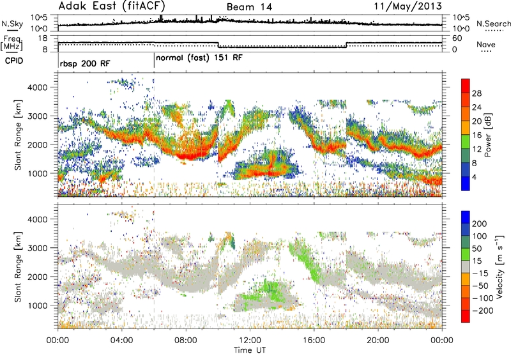
Task: Click '4000' on power panel range axis
Action: [x=37, y=88]
